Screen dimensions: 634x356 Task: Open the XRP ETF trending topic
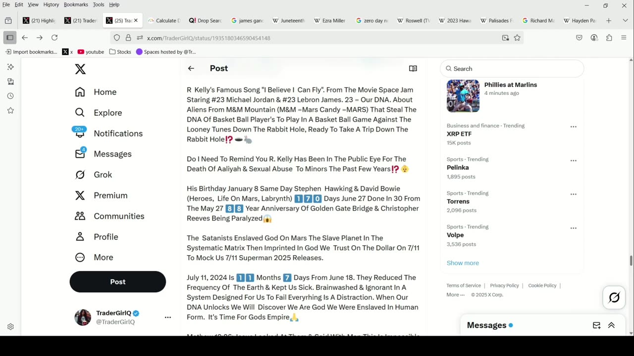pyautogui.click(x=459, y=134)
